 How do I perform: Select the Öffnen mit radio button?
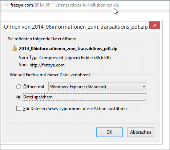[19, 87]
